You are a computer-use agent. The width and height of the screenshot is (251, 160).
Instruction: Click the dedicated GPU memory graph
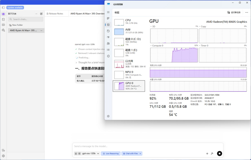tap(198, 72)
